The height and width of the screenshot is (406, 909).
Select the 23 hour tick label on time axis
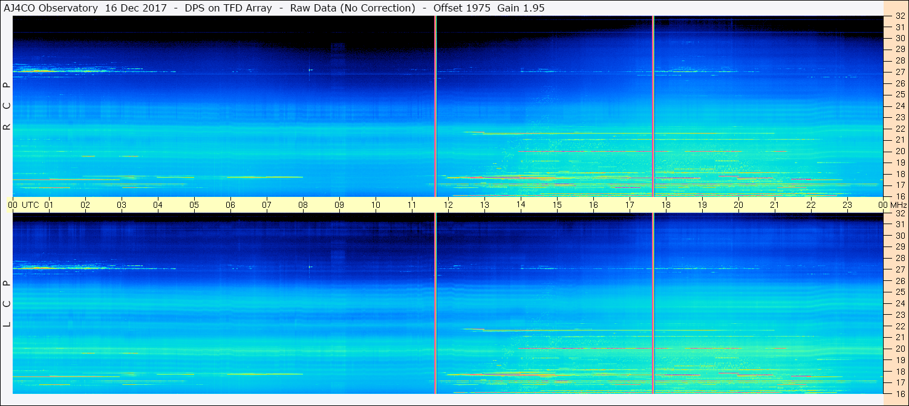[847, 205]
